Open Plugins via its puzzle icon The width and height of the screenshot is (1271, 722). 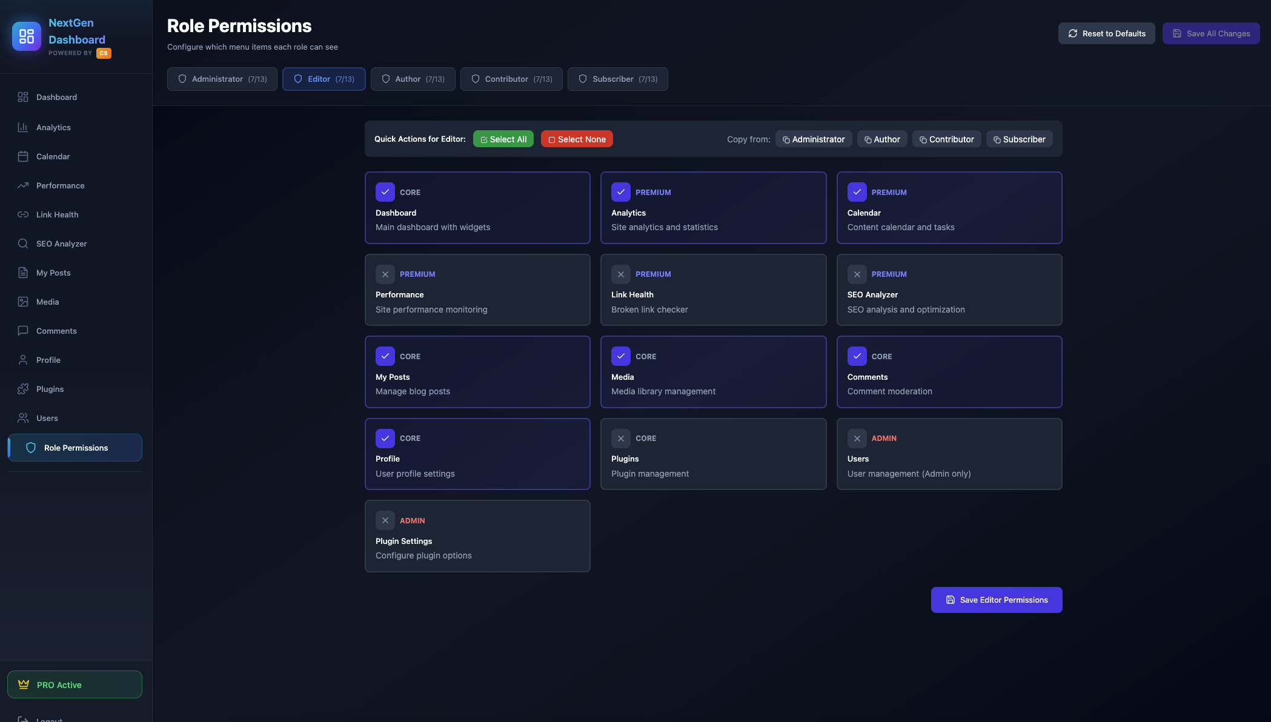coord(23,389)
